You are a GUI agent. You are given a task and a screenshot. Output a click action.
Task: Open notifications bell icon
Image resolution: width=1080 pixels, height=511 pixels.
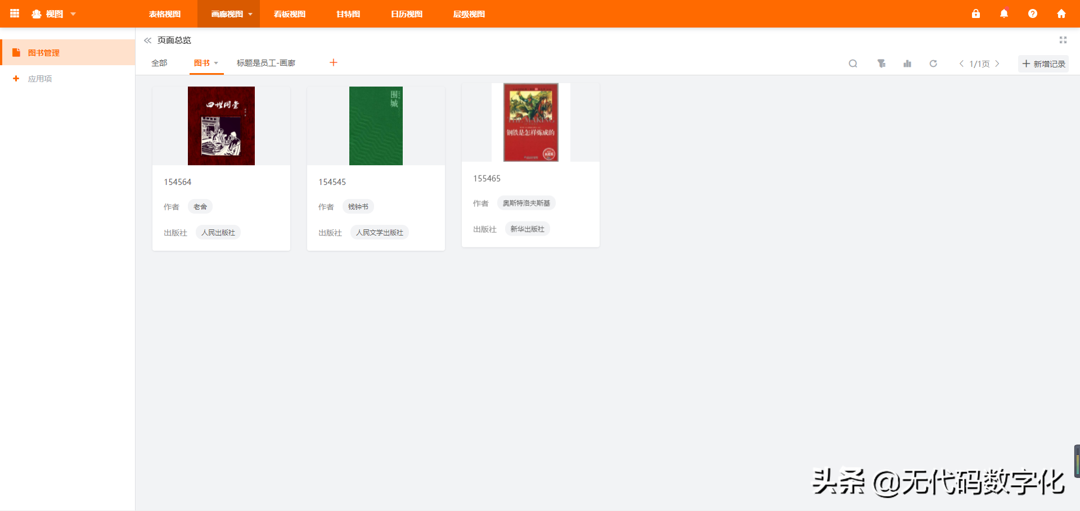point(1004,13)
